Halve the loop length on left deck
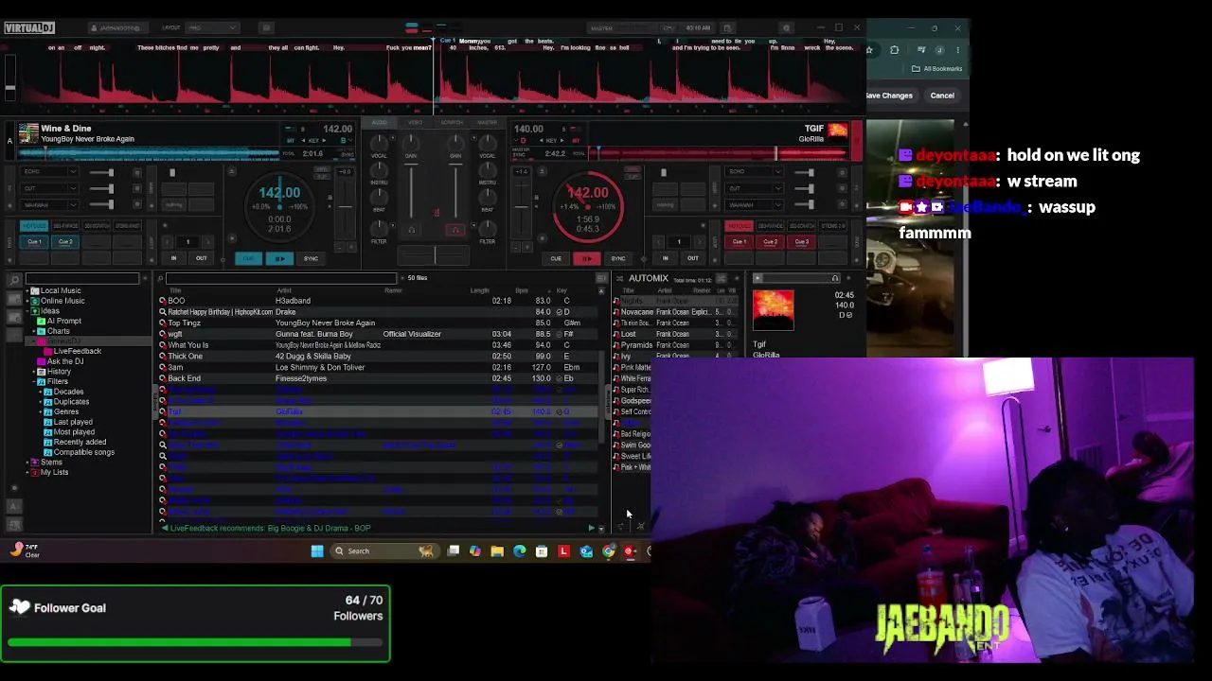Viewport: 1212px width, 681px height. coord(167,242)
